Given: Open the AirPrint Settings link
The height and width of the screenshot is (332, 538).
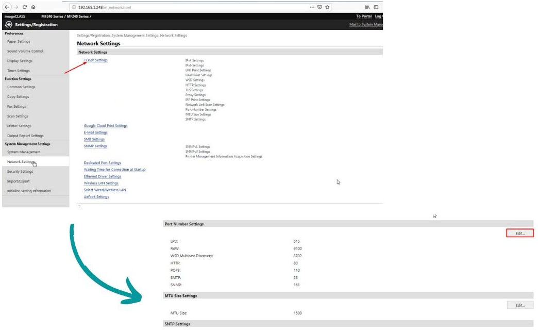Looking at the screenshot, I should pos(96,196).
